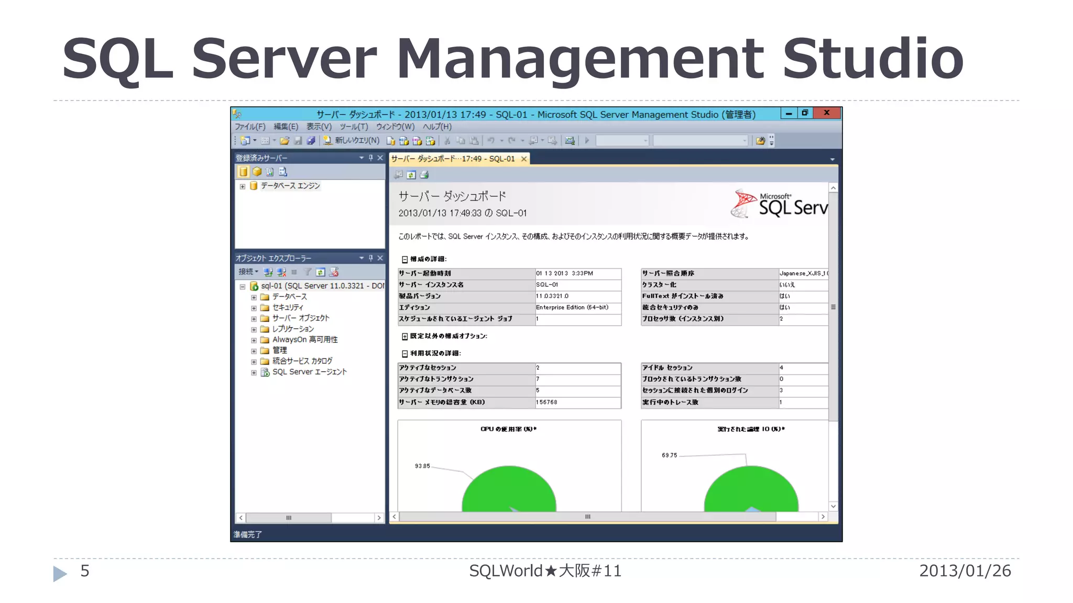Viewport: 1073px width, 603px height.
Task: Click the Analysis Services DMX Query icon
Action: (417, 141)
